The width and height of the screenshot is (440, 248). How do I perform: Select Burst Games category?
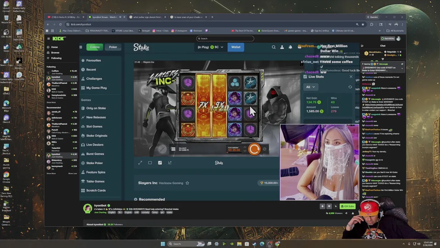(x=92, y=154)
